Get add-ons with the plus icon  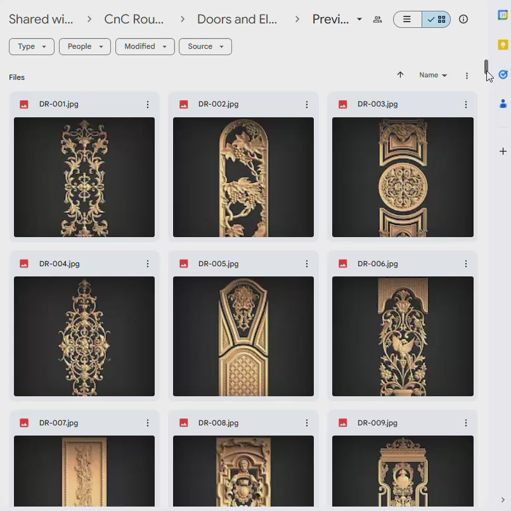503,152
